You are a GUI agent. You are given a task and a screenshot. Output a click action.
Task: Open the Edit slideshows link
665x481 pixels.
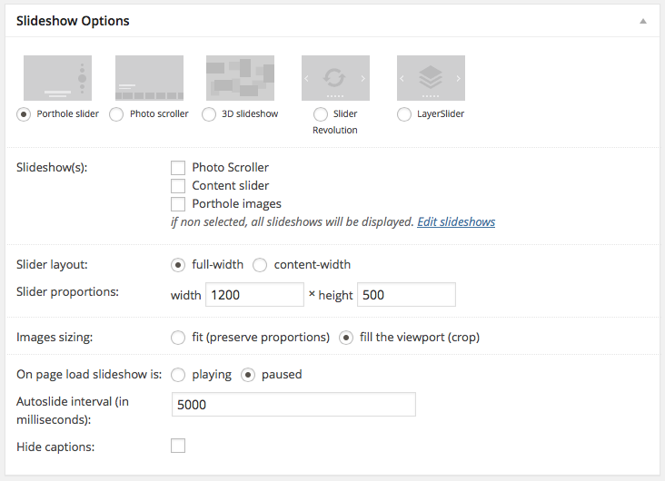456,221
